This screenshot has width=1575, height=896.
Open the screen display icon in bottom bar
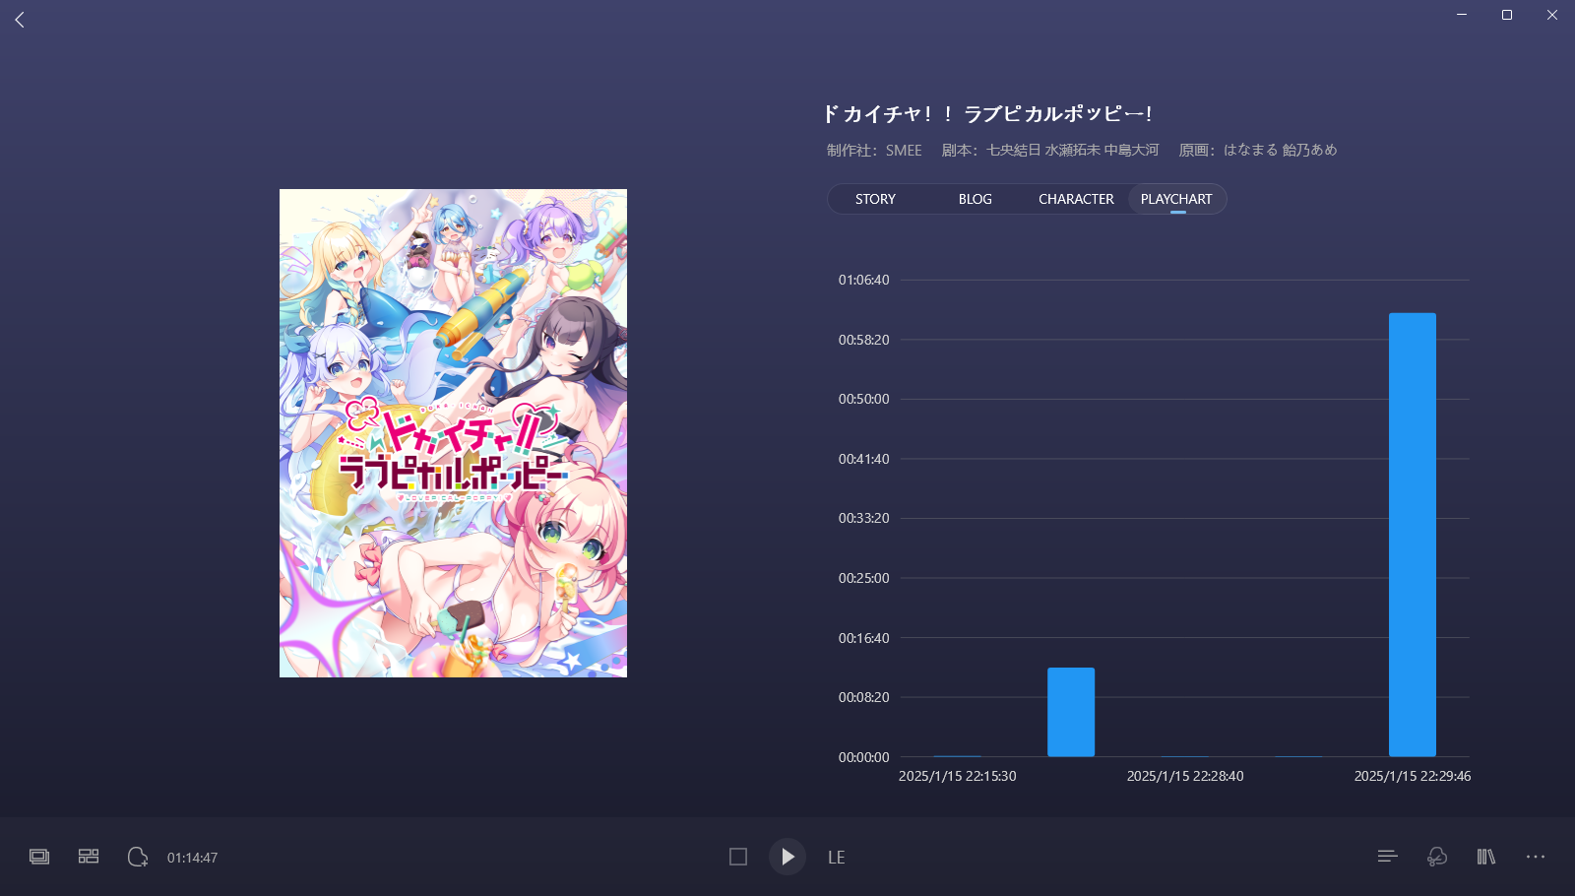coord(39,857)
